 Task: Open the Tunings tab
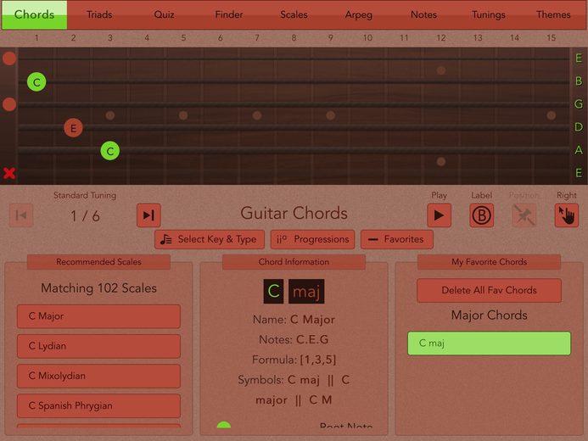point(489,14)
